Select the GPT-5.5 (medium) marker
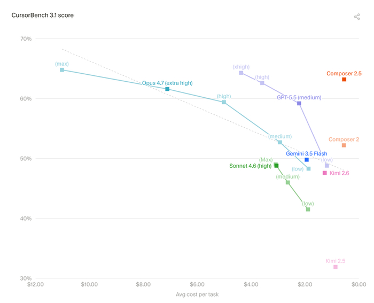The height and width of the screenshot is (303, 374). [x=299, y=103]
